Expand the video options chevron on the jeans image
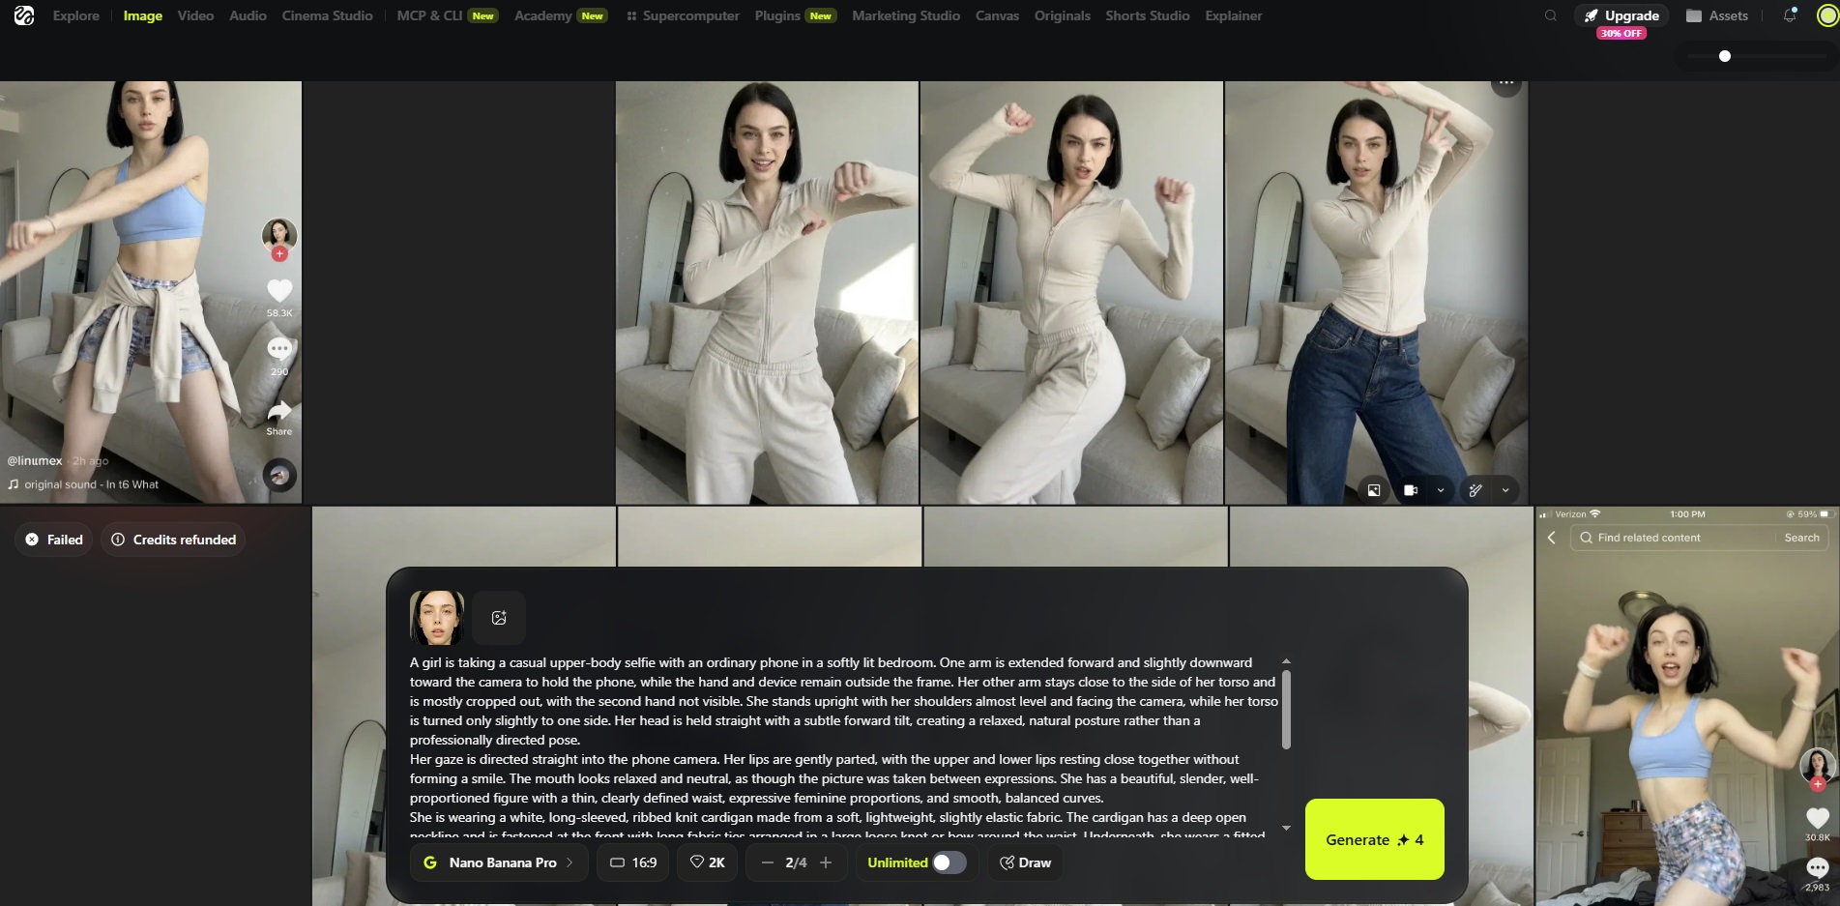 [1441, 490]
